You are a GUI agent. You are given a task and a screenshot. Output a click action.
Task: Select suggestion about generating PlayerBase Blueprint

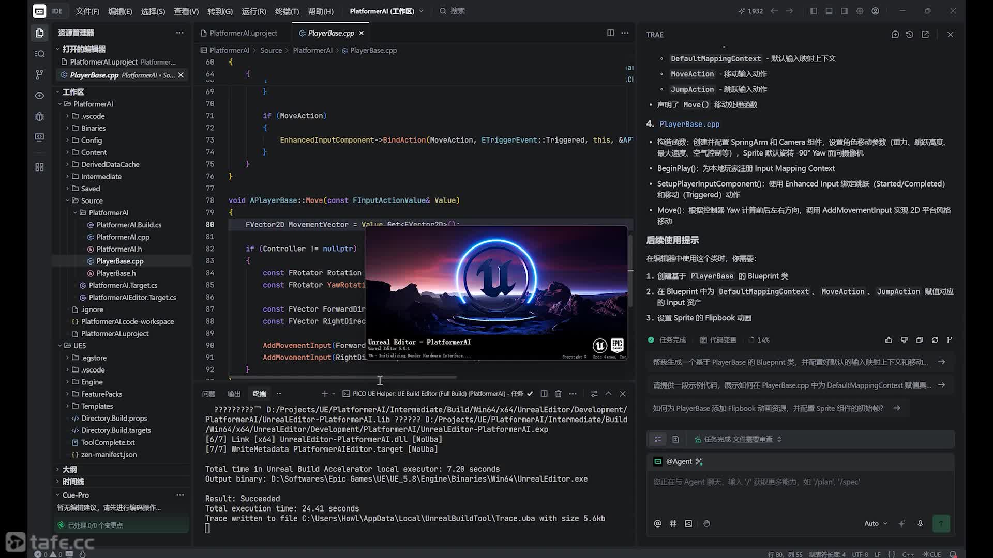click(799, 362)
